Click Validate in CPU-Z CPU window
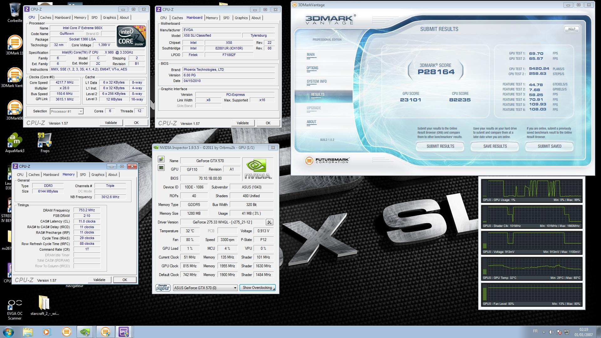 [111, 123]
